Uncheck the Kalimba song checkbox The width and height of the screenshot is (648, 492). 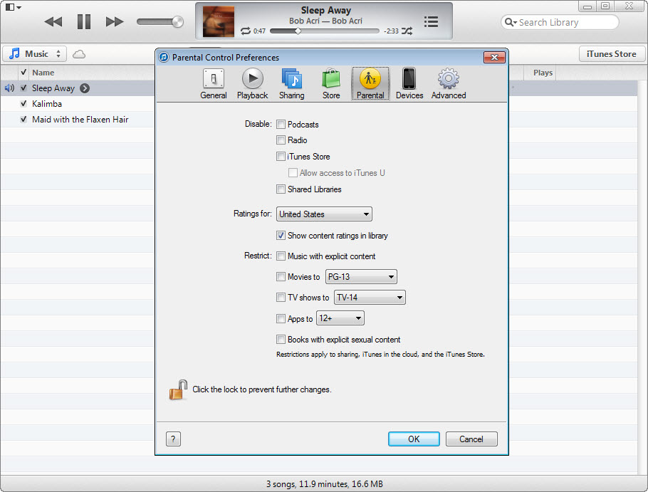[23, 104]
